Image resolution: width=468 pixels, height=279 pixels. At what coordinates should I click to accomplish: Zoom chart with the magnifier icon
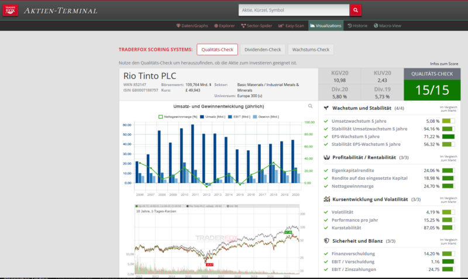311,106
